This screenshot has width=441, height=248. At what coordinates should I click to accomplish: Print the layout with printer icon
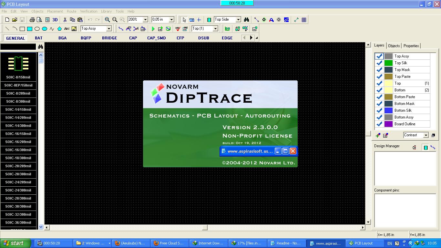(x=32, y=20)
